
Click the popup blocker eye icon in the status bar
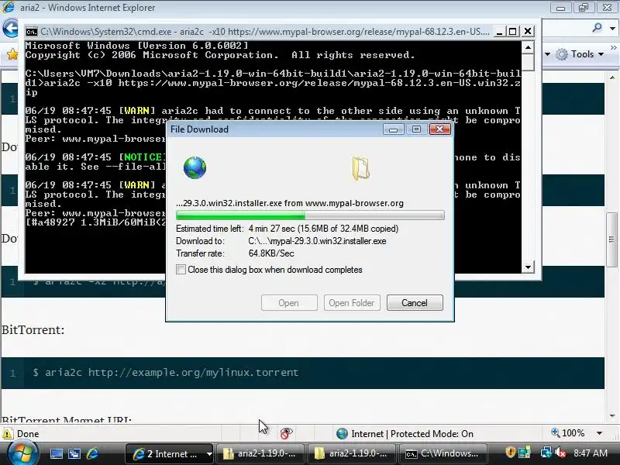(286, 433)
